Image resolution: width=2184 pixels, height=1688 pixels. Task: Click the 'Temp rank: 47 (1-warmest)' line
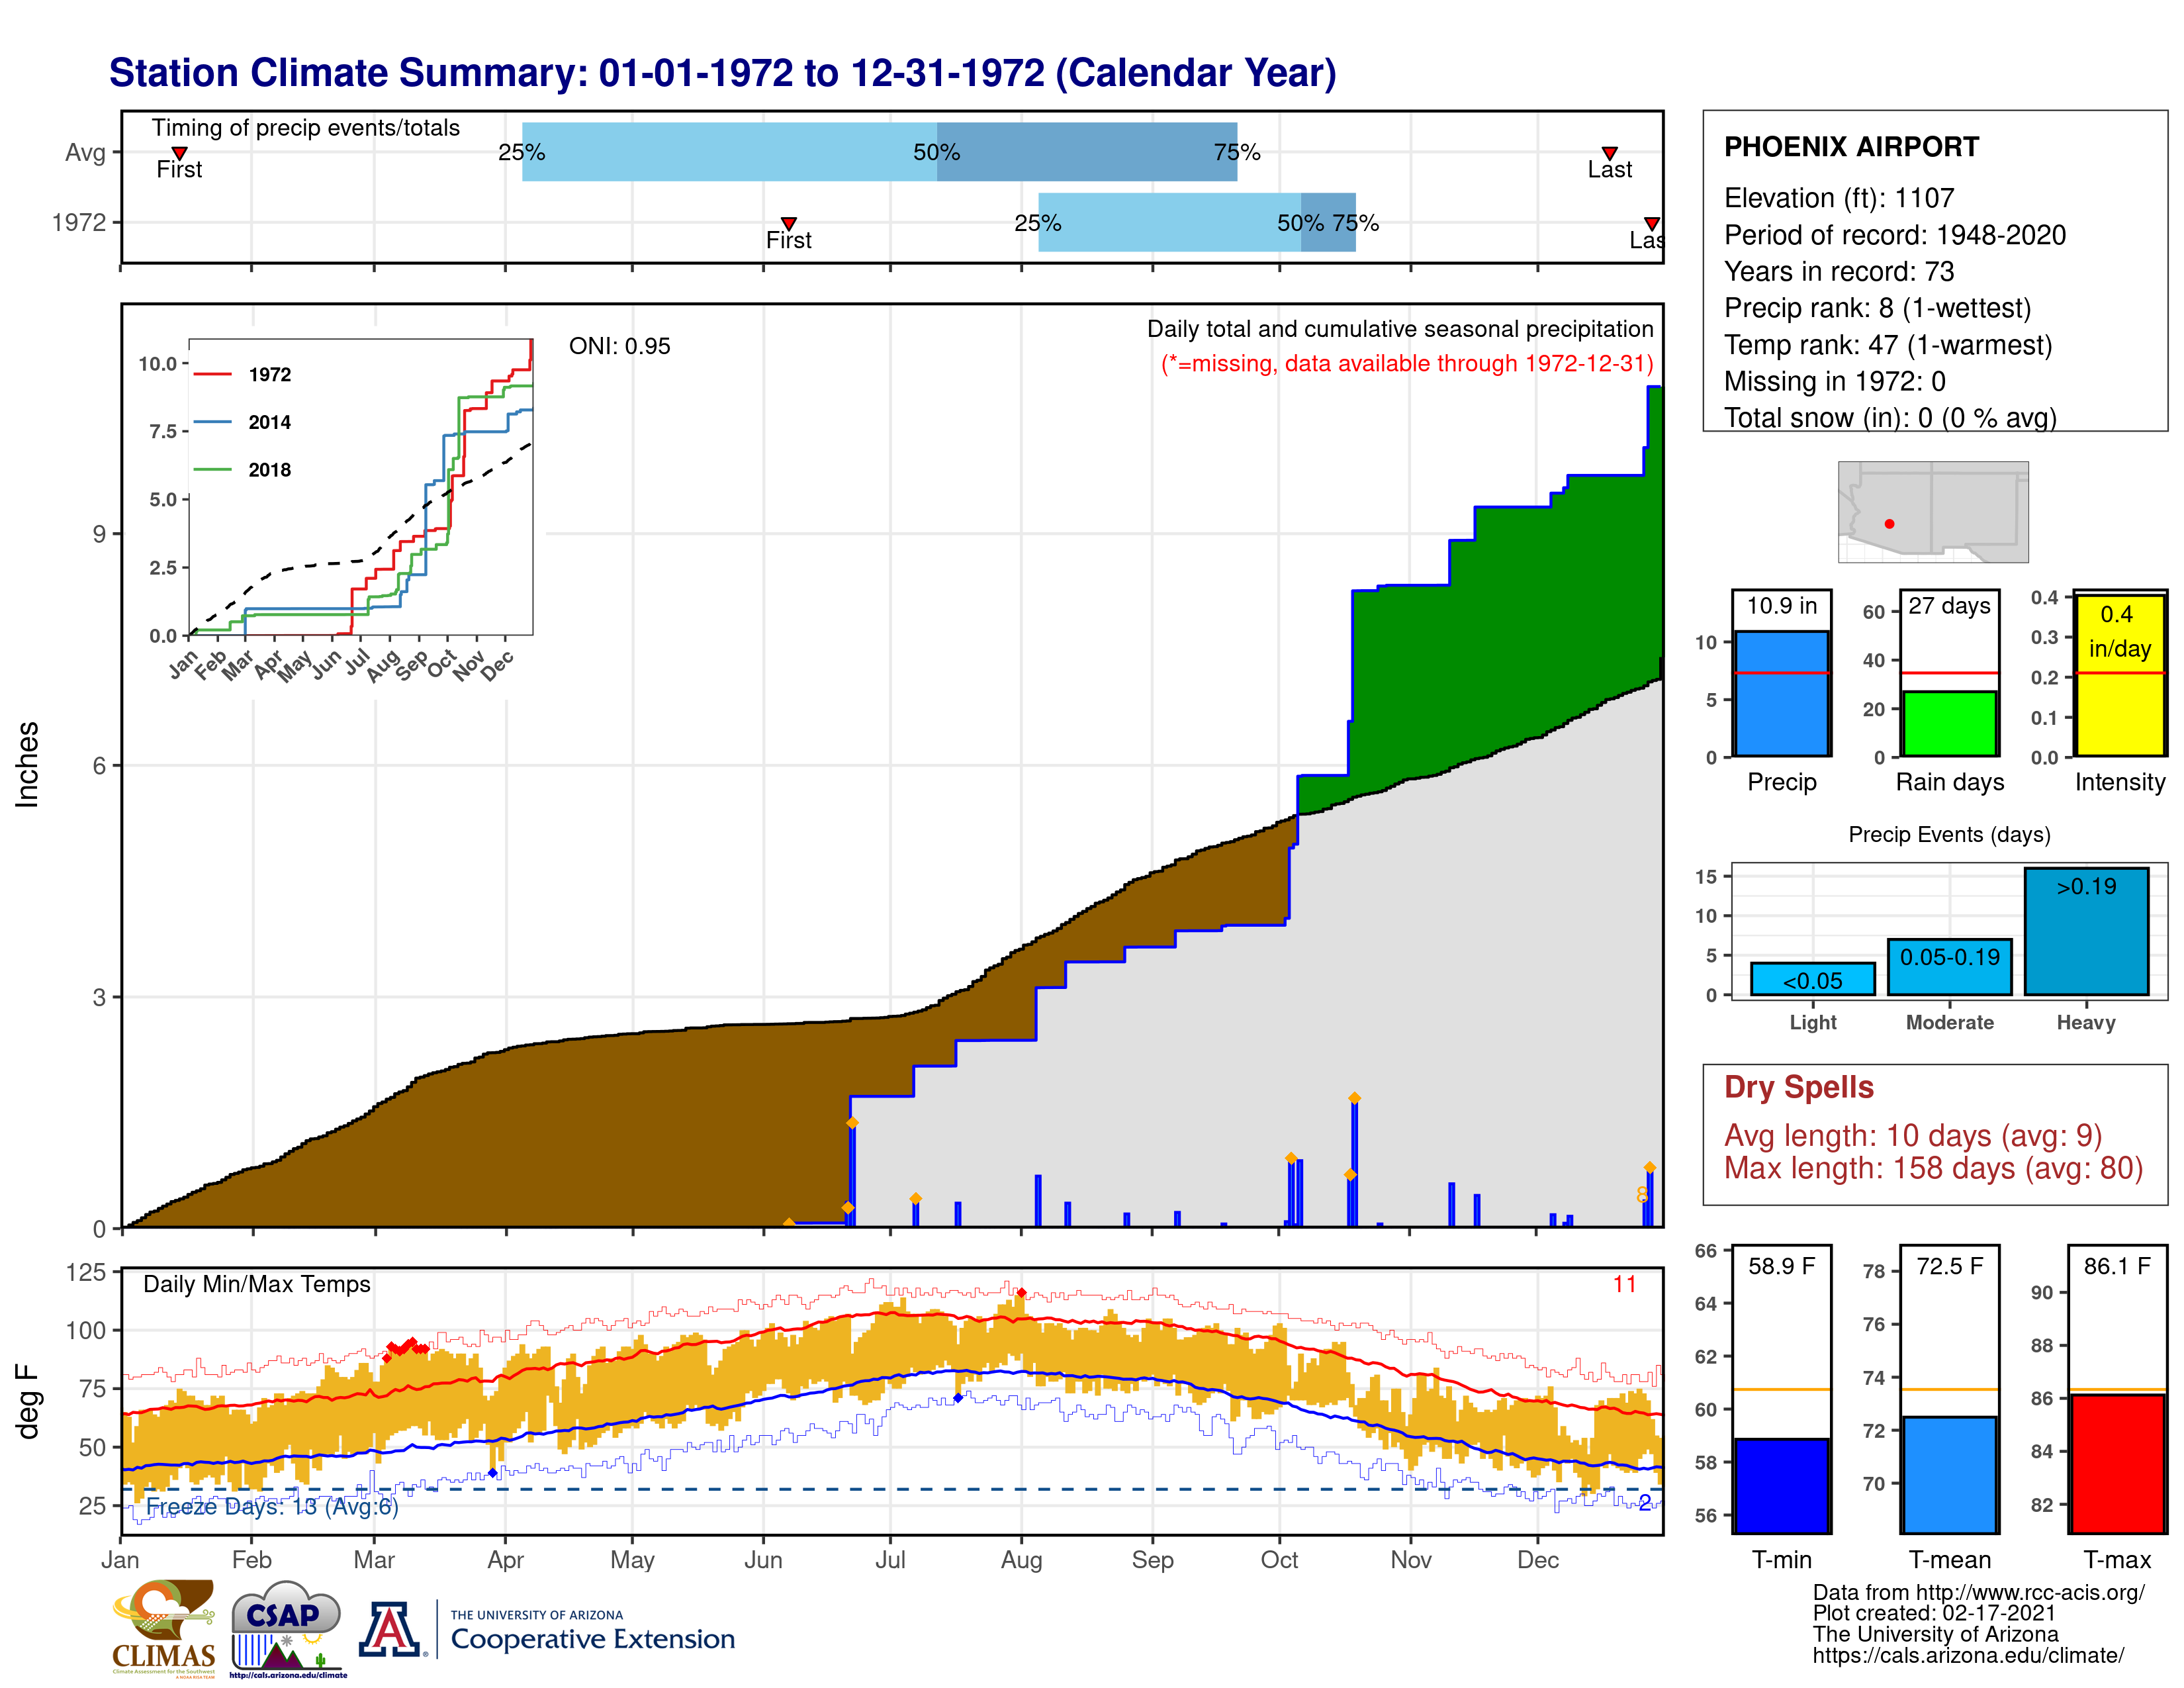[1888, 345]
